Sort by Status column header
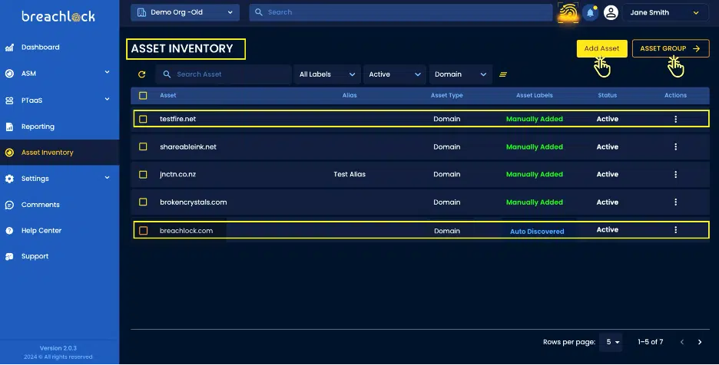The width and height of the screenshot is (719, 365). 607,95
